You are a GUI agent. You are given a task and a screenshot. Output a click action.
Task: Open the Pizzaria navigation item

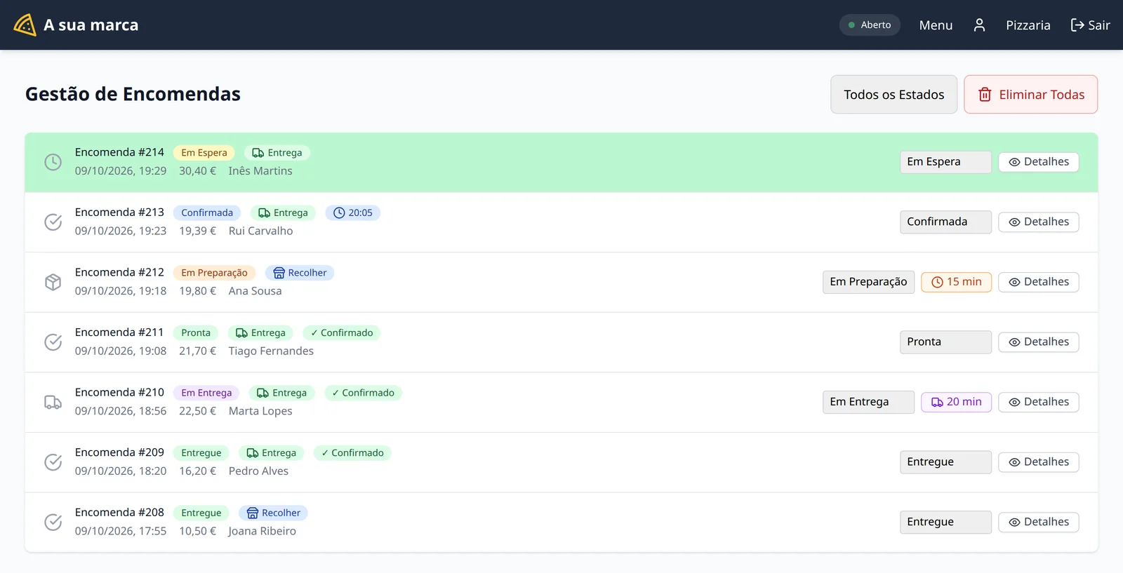1028,25
